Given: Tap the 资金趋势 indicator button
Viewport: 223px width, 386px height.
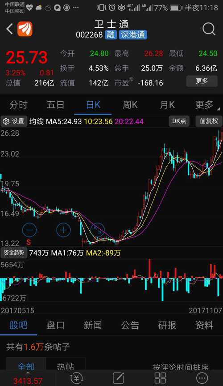Looking at the screenshot, I should [x=14, y=253].
